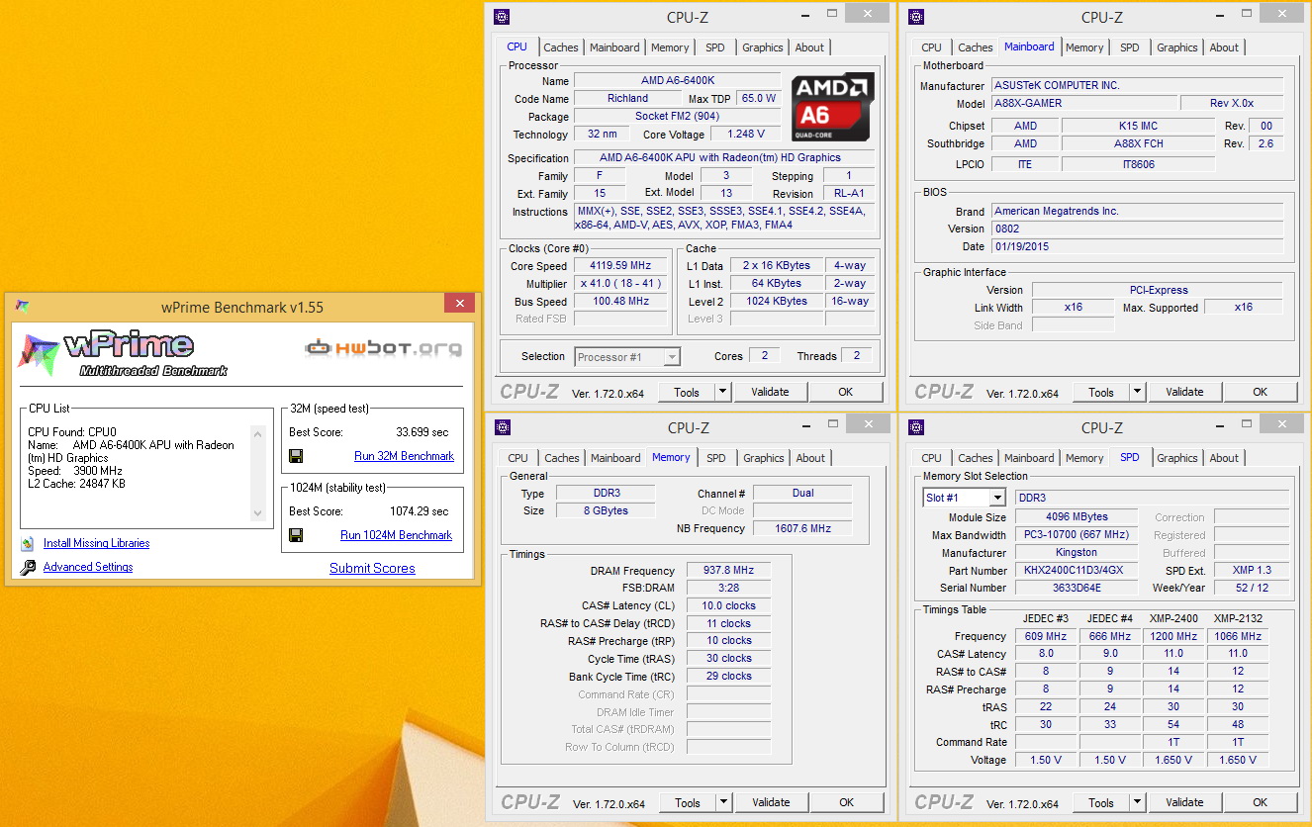Switch to Memory tab in CPU window
Image resolution: width=1312 pixels, height=827 pixels.
coord(670,47)
